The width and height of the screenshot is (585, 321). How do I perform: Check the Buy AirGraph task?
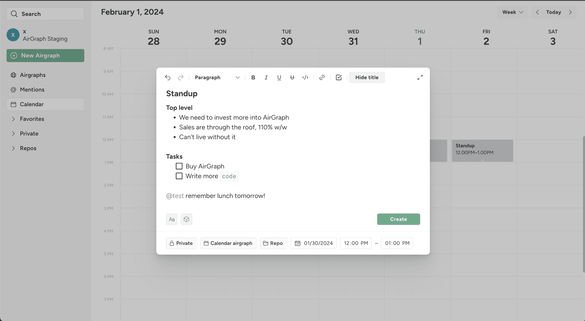coord(179,166)
